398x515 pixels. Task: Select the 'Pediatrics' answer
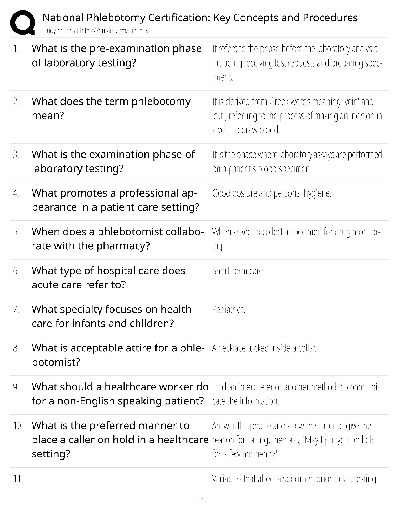point(229,309)
